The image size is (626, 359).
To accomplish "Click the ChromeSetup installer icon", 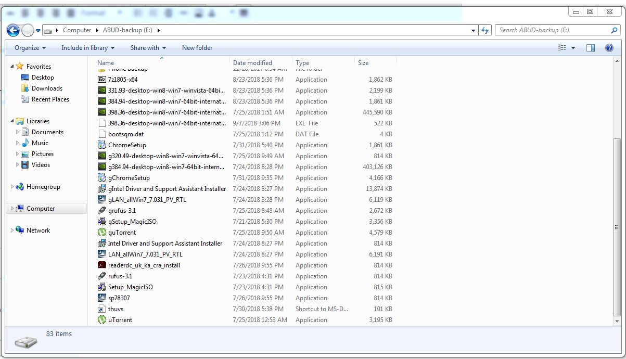I will (x=102, y=145).
